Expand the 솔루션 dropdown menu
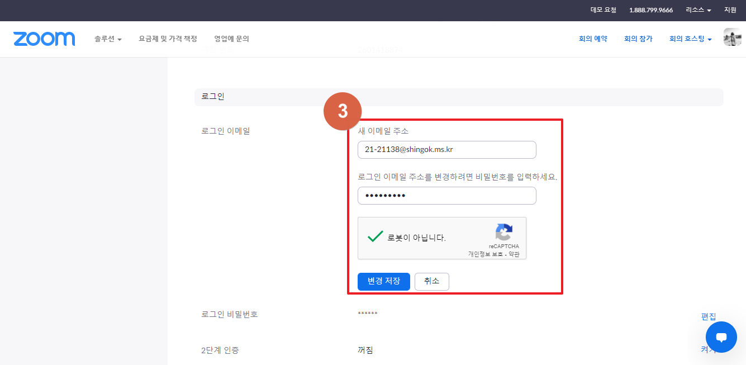Image resolution: width=746 pixels, height=365 pixels. pos(108,39)
